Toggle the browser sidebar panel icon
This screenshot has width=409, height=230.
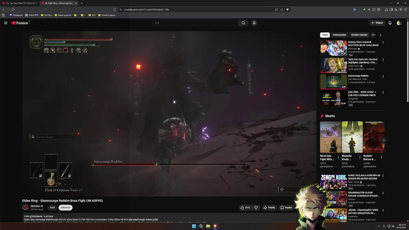coord(391,10)
